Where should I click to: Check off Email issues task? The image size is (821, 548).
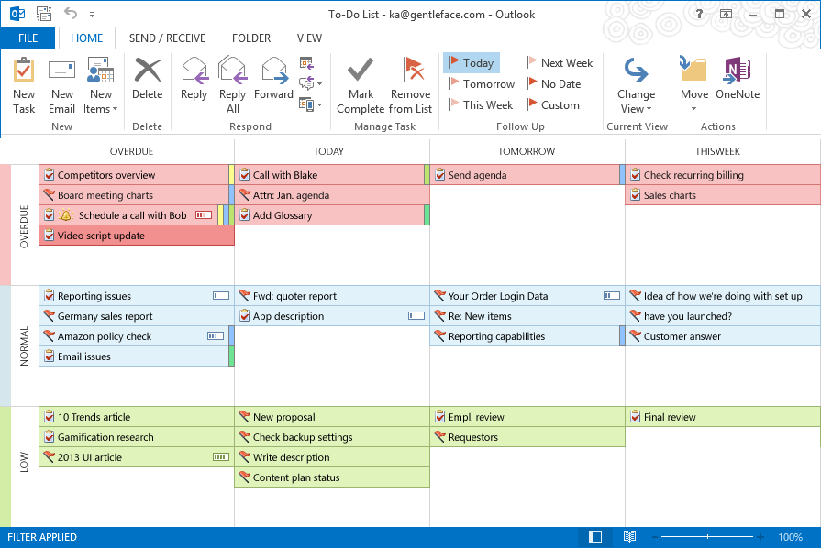pos(50,356)
